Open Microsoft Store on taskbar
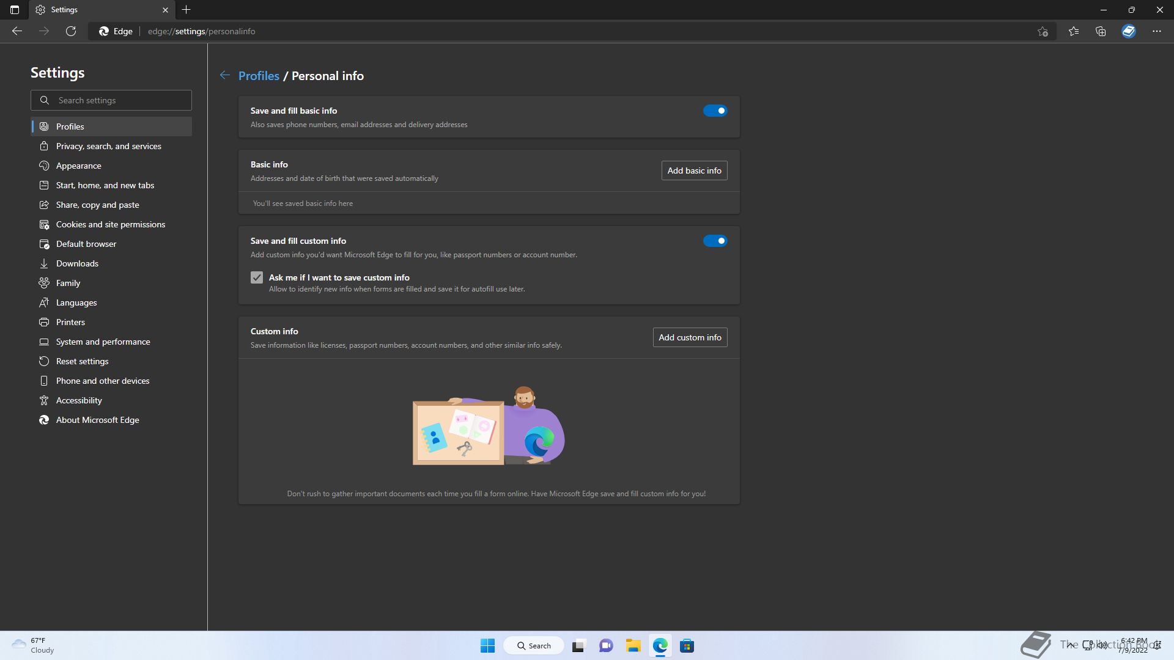This screenshot has height=660, width=1174. click(x=687, y=645)
